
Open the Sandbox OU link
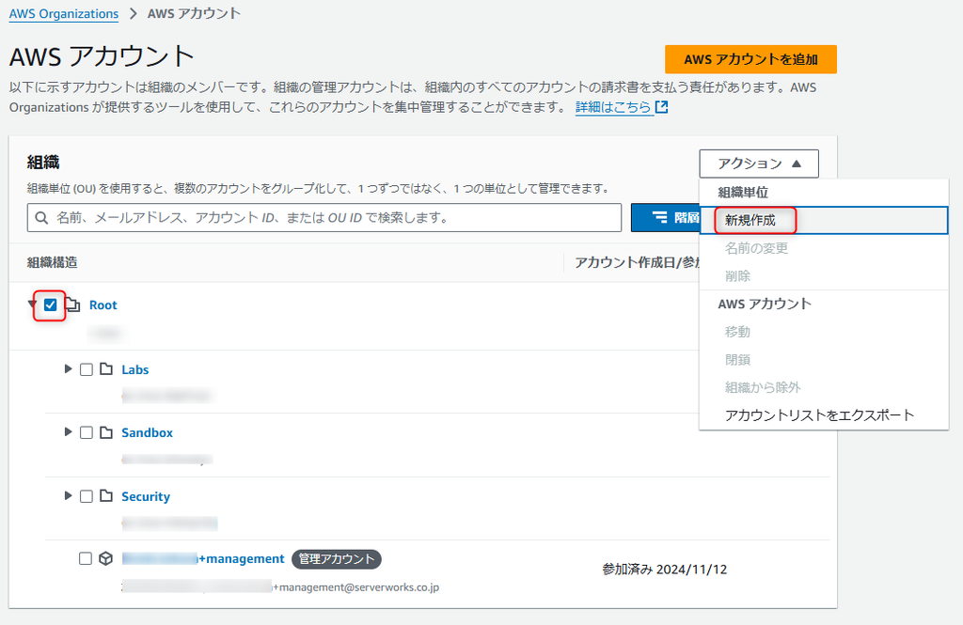coord(148,433)
